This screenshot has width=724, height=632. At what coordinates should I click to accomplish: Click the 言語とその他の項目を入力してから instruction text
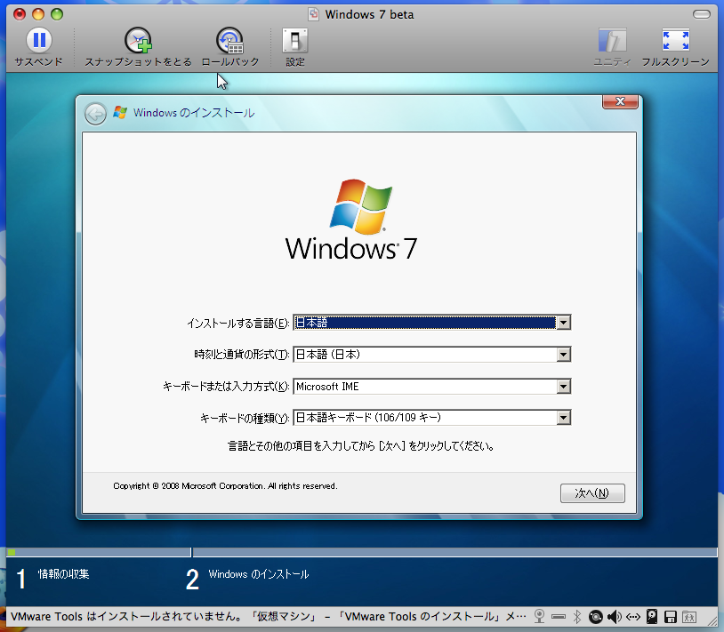click(361, 446)
